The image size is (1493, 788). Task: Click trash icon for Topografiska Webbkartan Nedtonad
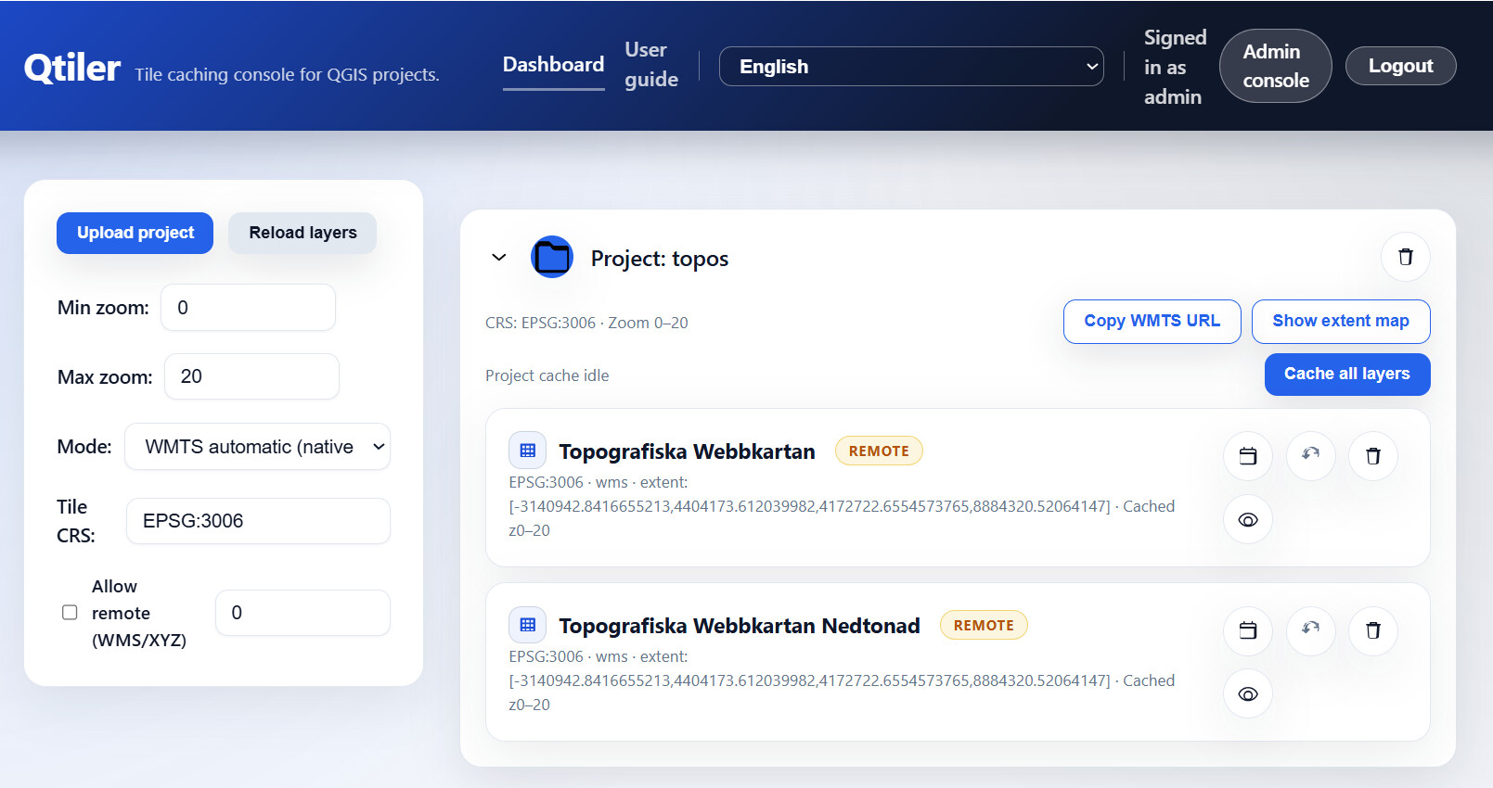click(1372, 630)
